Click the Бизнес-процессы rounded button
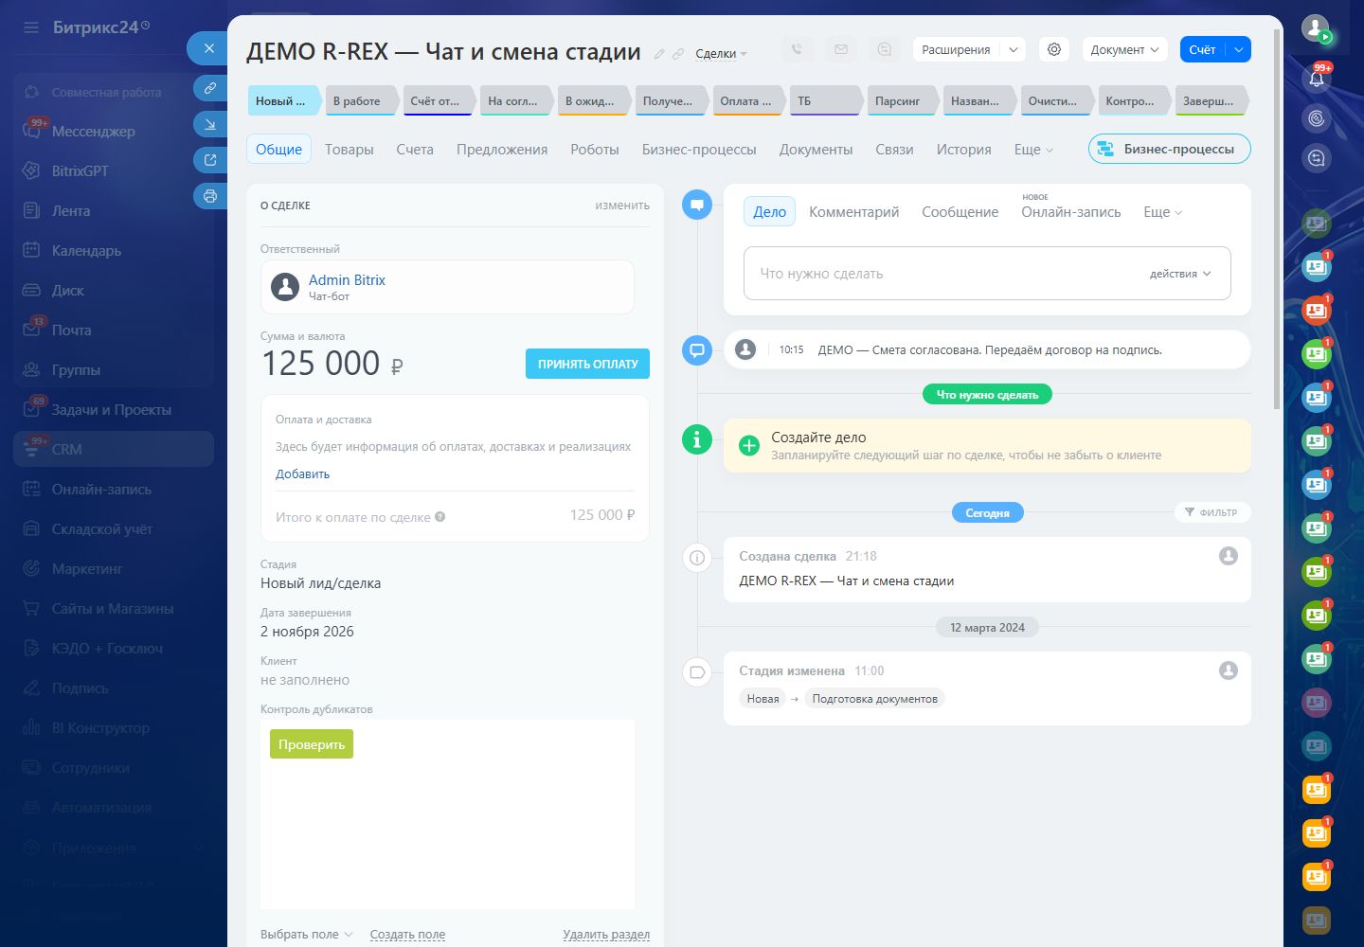The width and height of the screenshot is (1364, 947). (x=1170, y=149)
